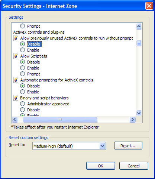The height and width of the screenshot is (179, 155).
Task: Click the horizontal scrollbar right arrow
Action: coord(132,119)
